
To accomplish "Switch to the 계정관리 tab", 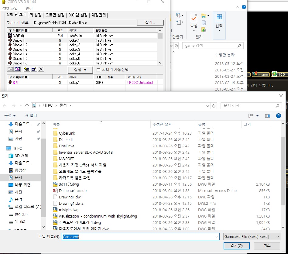I will click(x=99, y=15).
